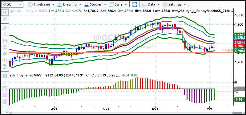
Task: Click the vertical bars tool icon
Action: 5,76
